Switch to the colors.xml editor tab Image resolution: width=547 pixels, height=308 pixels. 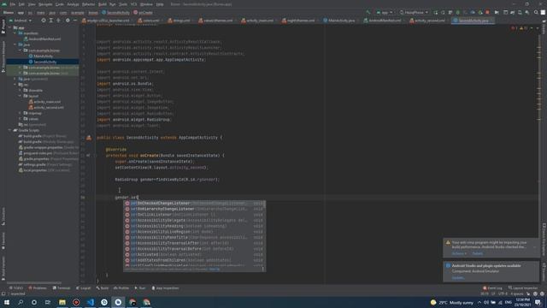[149, 21]
